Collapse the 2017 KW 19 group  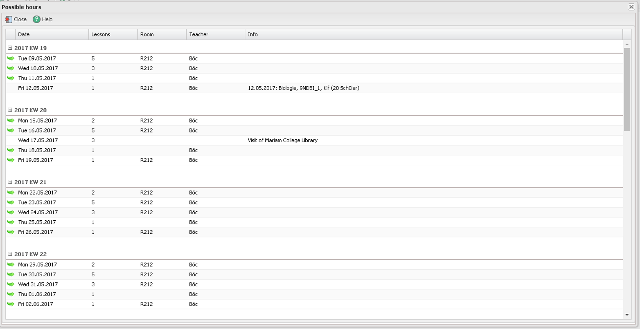click(10, 48)
